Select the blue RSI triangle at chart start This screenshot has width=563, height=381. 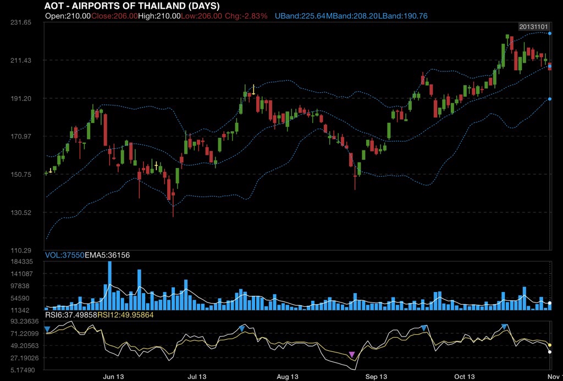[47, 329]
